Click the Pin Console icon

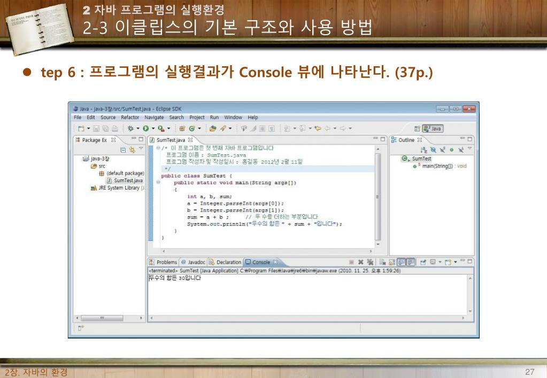pyautogui.click(x=423, y=262)
